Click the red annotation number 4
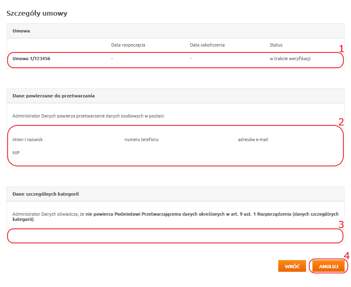 click(347, 256)
